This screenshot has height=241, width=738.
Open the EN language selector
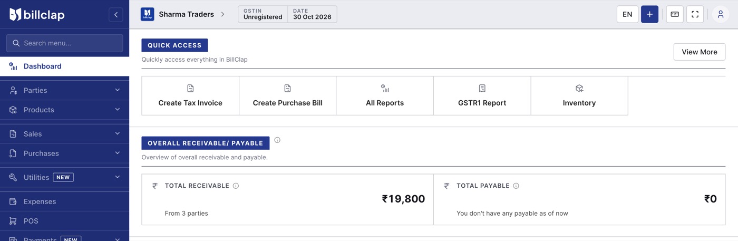627,14
